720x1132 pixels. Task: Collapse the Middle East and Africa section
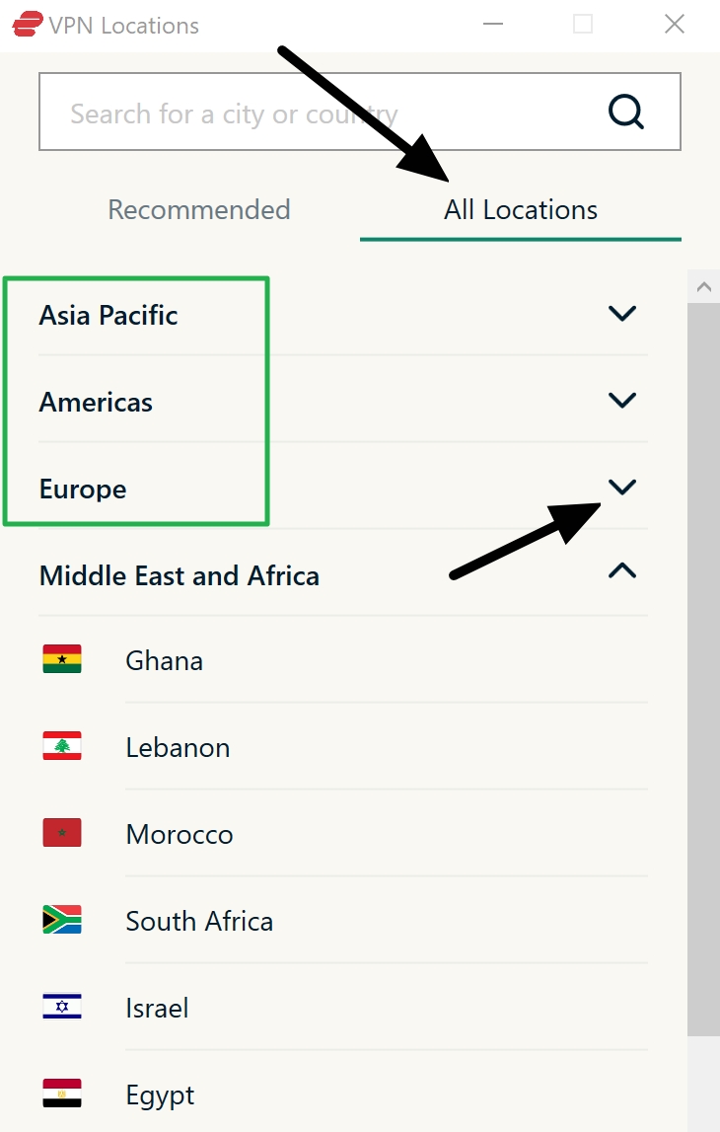621,570
